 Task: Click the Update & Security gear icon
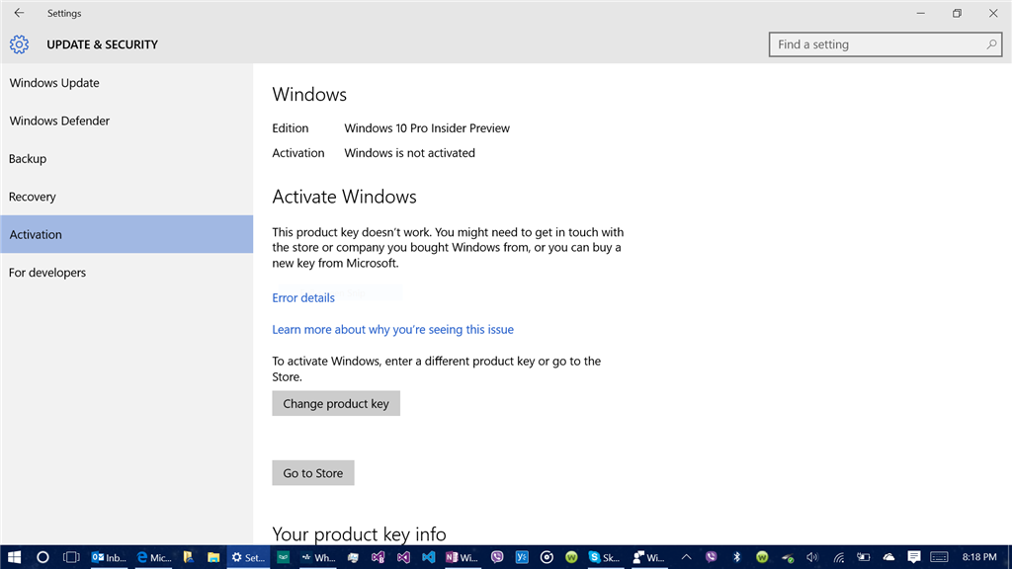[20, 44]
